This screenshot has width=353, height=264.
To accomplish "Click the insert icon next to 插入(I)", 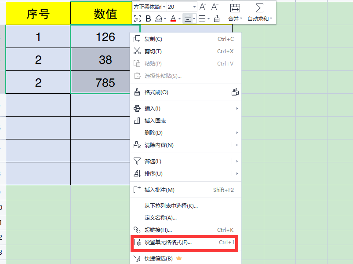I will pyautogui.click(x=137, y=108).
